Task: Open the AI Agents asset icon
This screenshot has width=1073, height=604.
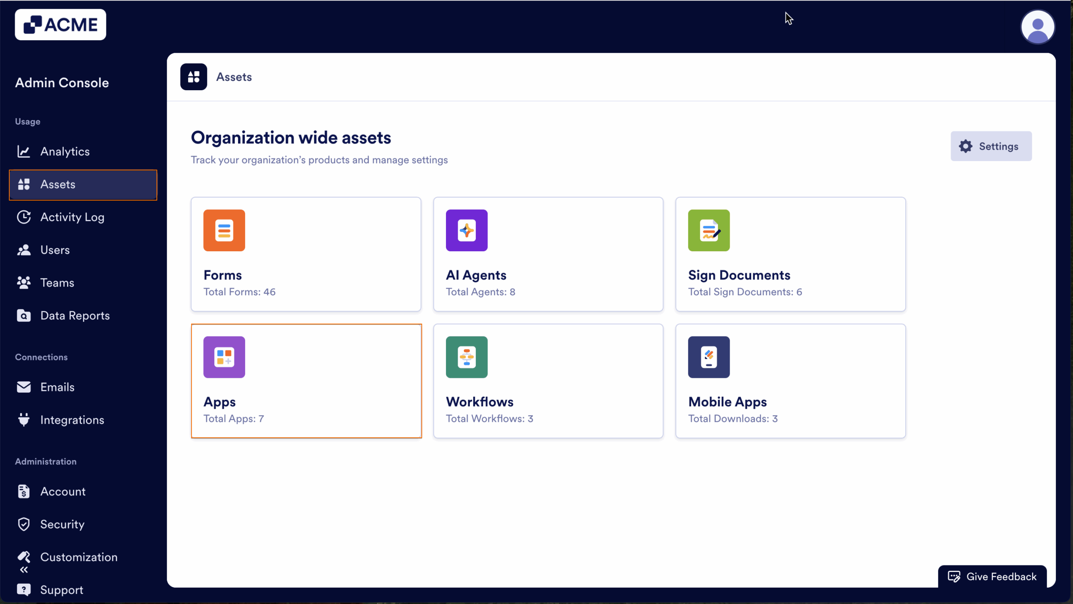Action: pos(467,230)
